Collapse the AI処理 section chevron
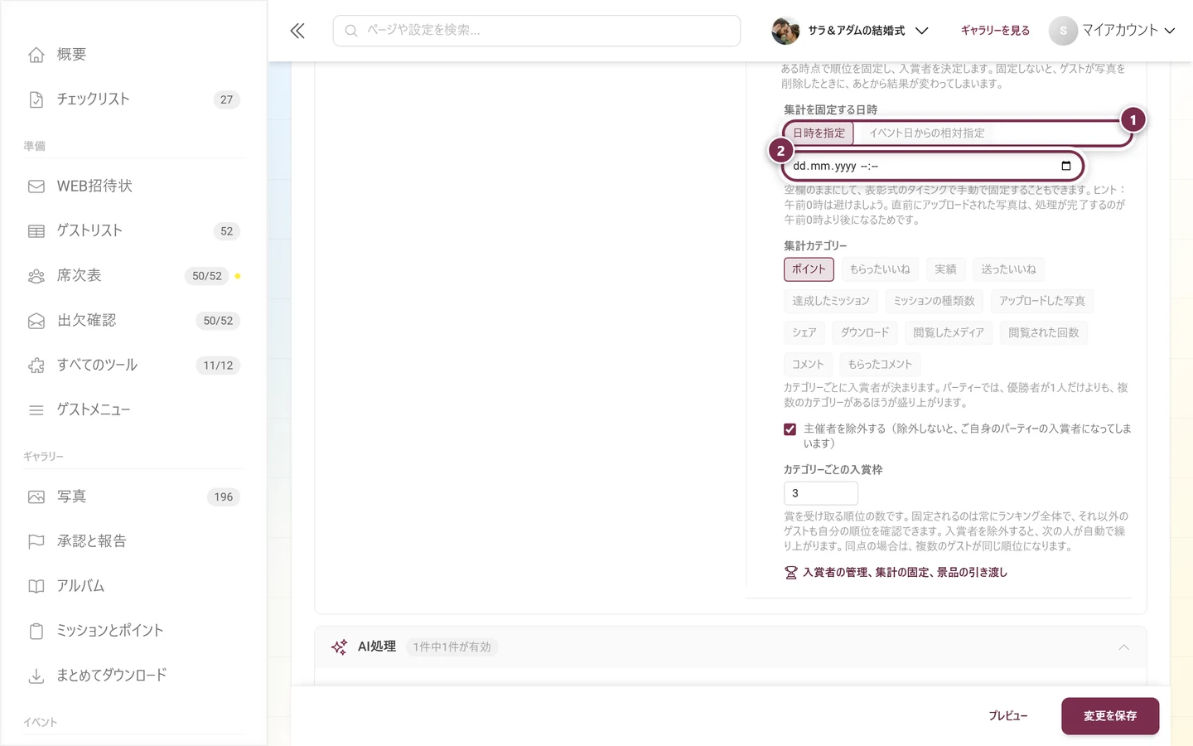Viewport: 1193px width, 746px height. 1124,647
